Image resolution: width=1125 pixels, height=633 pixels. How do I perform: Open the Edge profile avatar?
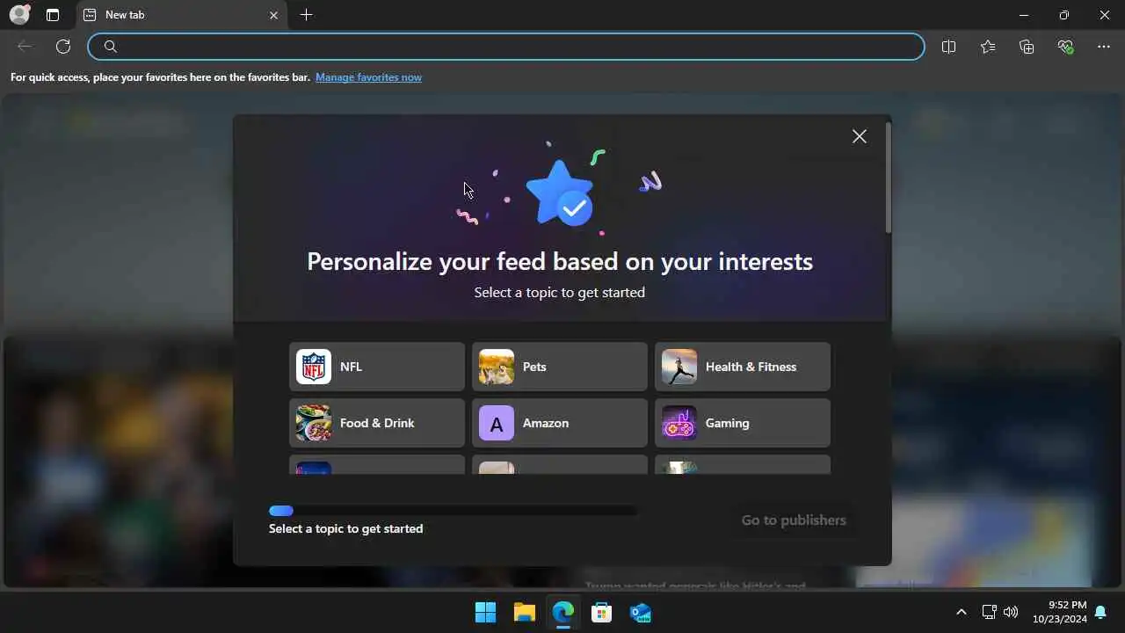(19, 15)
